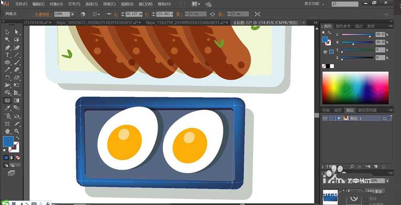
Task: Select the Pencil tool
Action: (7, 70)
